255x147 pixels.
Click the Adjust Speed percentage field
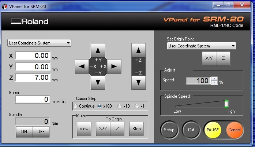(198, 81)
